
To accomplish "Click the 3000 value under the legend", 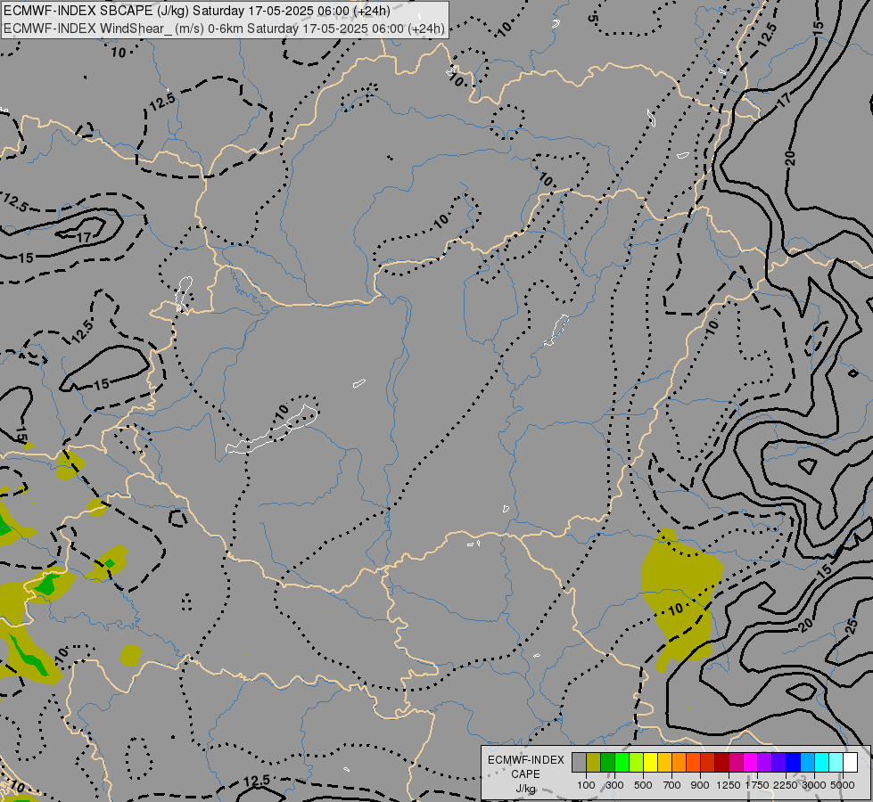I will click(814, 785).
